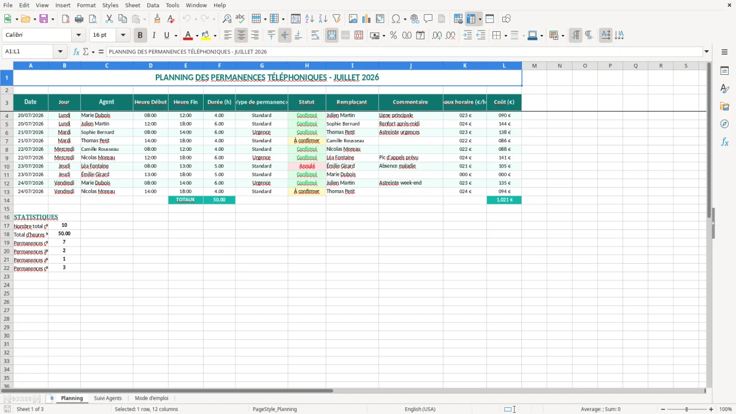Click the Save document icon
Screen dimensions: 736x414
point(44,19)
